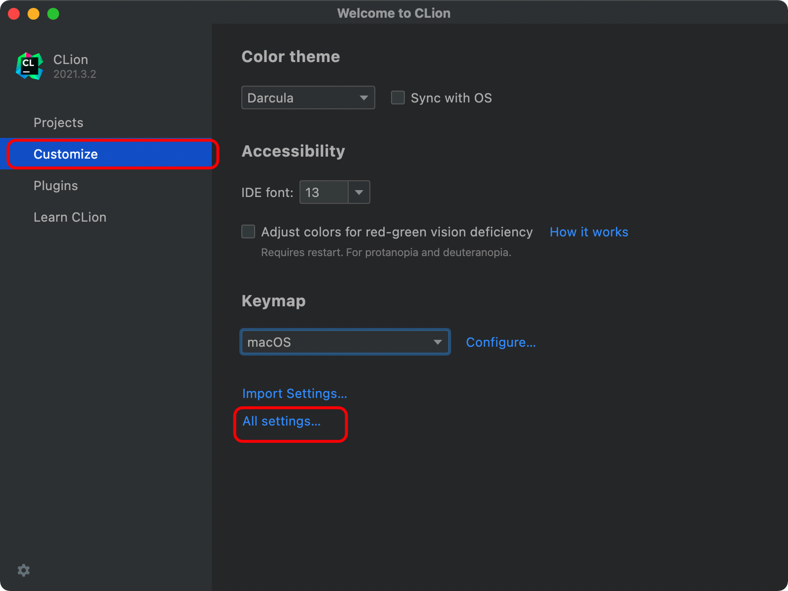This screenshot has width=788, height=591.
Task: Click the How it works link
Action: point(589,231)
